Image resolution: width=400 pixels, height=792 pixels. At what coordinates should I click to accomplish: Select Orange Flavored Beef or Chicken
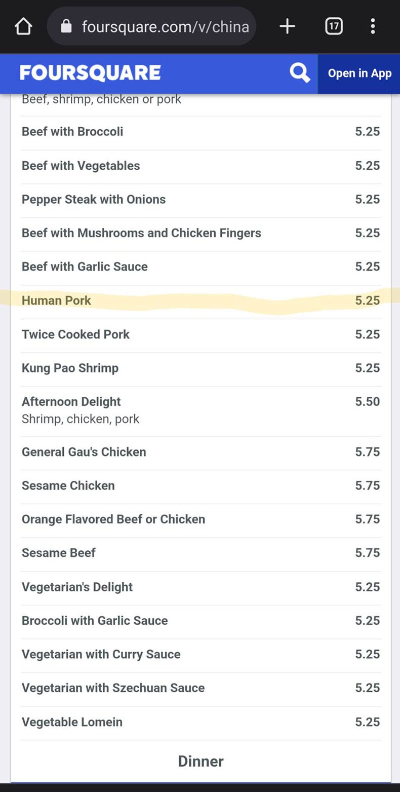pyautogui.click(x=201, y=519)
